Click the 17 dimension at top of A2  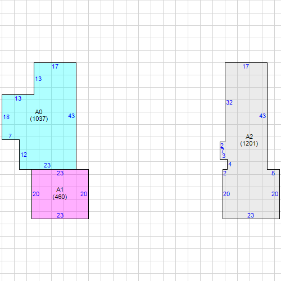point(246,66)
